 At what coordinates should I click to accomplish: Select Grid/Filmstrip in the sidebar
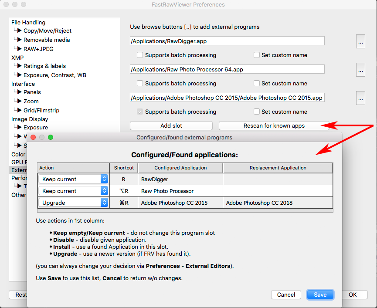coord(41,110)
